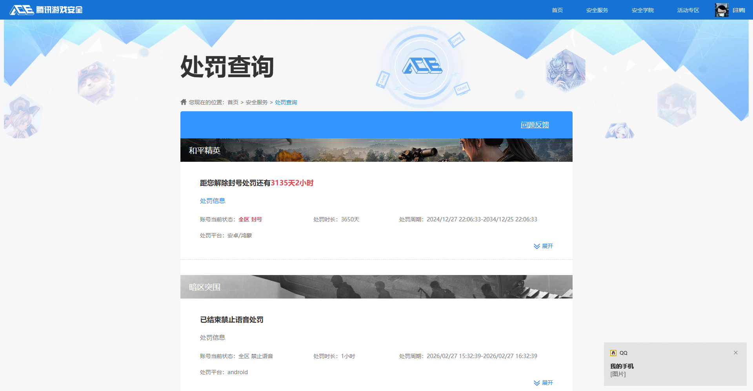Click 处罚查询 breadcrumb link
The width and height of the screenshot is (753, 391).
[x=286, y=102]
